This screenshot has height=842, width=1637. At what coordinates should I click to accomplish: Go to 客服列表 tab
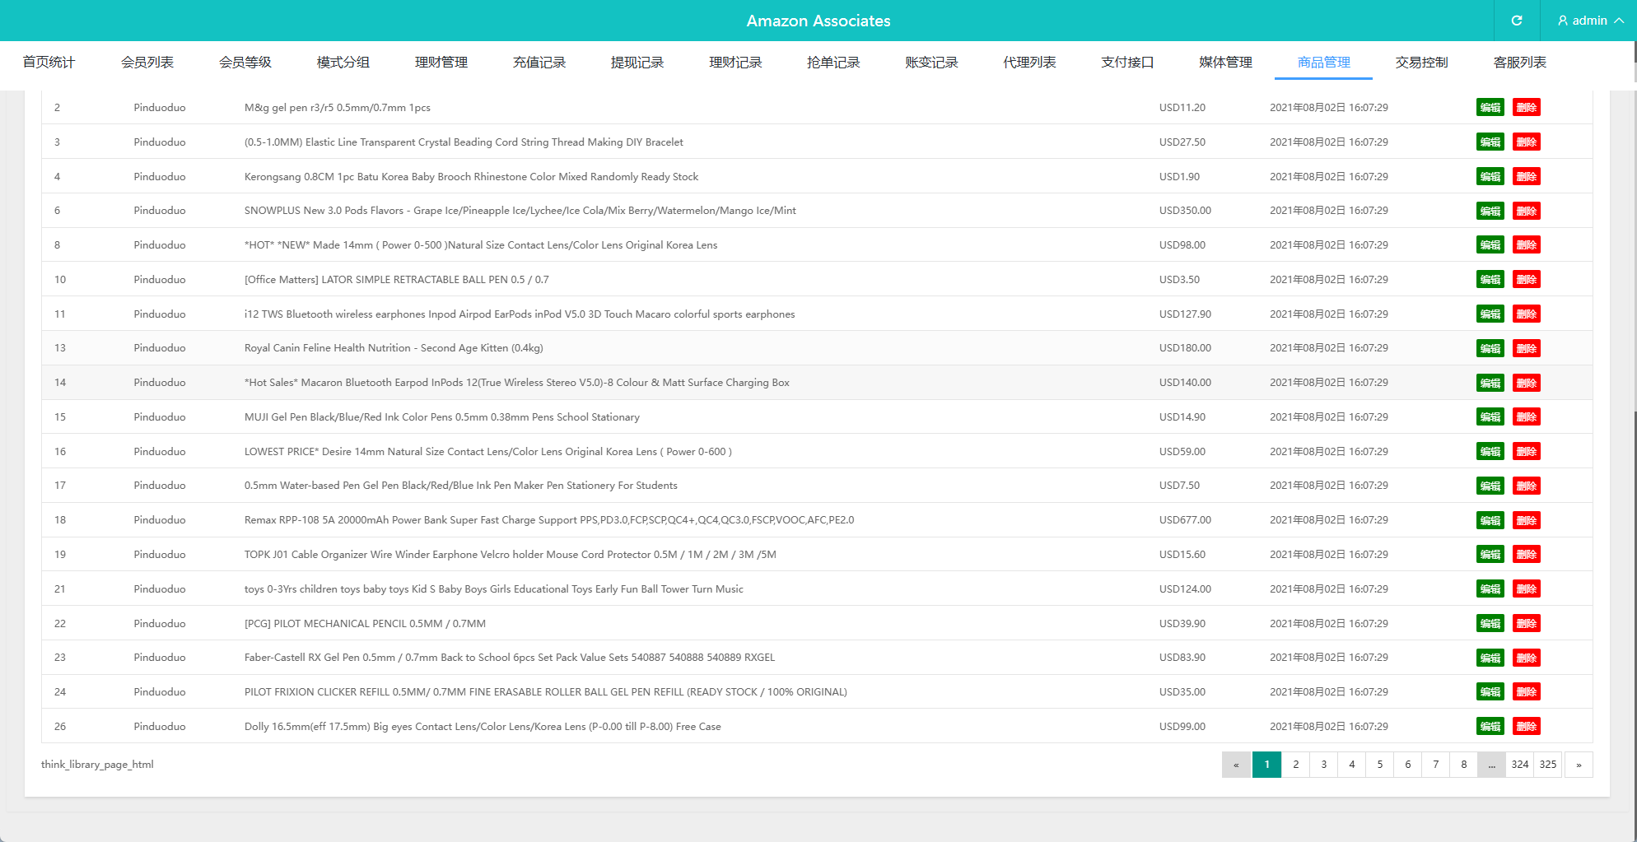click(x=1519, y=63)
